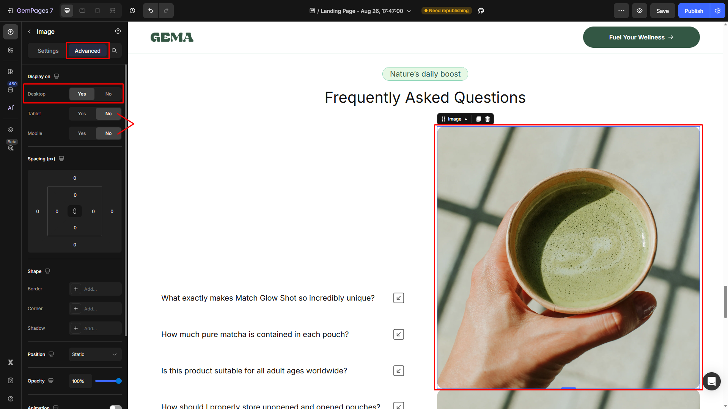Open the Position Static dropdown
Screen dimensions: 728x409
[95, 354]
